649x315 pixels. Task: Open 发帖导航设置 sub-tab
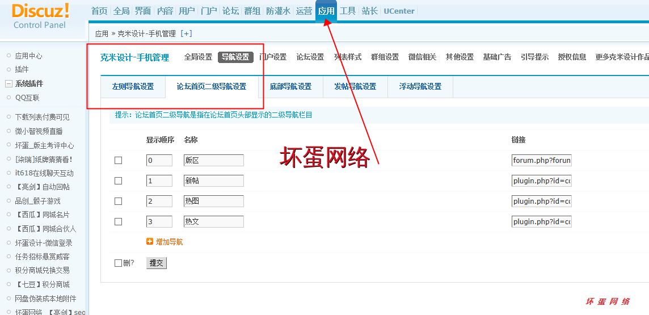pos(356,86)
